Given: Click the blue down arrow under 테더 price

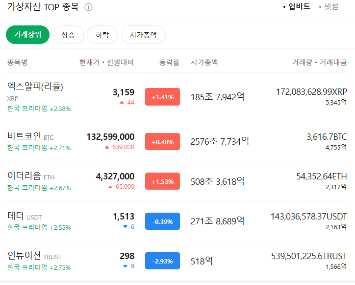Looking at the screenshot, I should click(125, 226).
